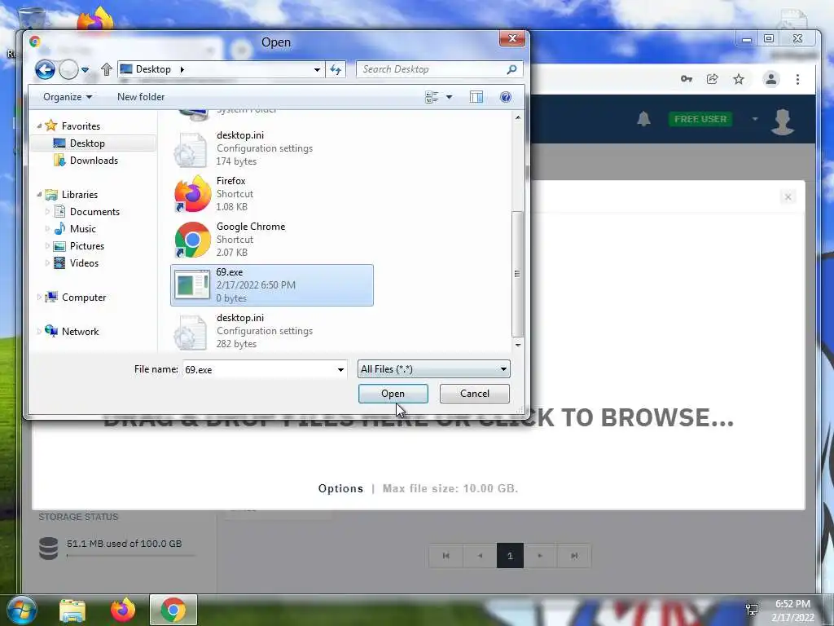Click the Forward arrow in the Open dialog
Image resolution: width=834 pixels, height=626 pixels.
pos(68,70)
